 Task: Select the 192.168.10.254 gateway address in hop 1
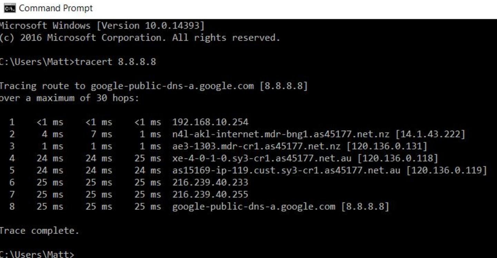(x=210, y=122)
